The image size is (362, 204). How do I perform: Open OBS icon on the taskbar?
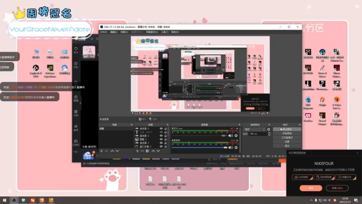[x=14, y=200]
